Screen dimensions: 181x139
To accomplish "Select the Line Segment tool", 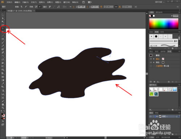I will [x=3, y=36].
